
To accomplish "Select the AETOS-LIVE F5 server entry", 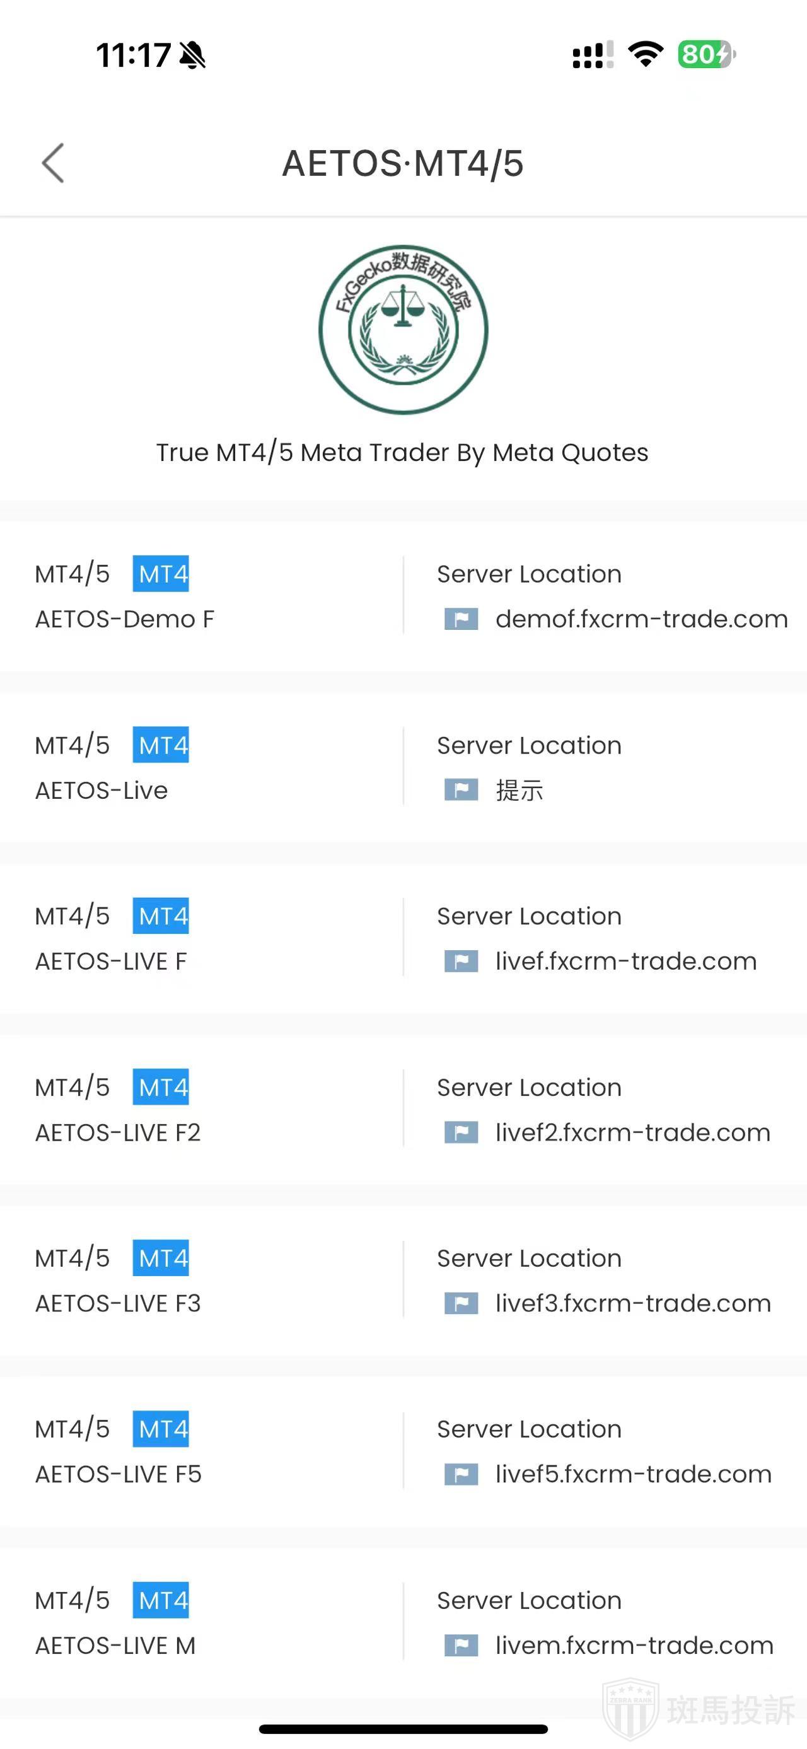I will coord(118,1475).
